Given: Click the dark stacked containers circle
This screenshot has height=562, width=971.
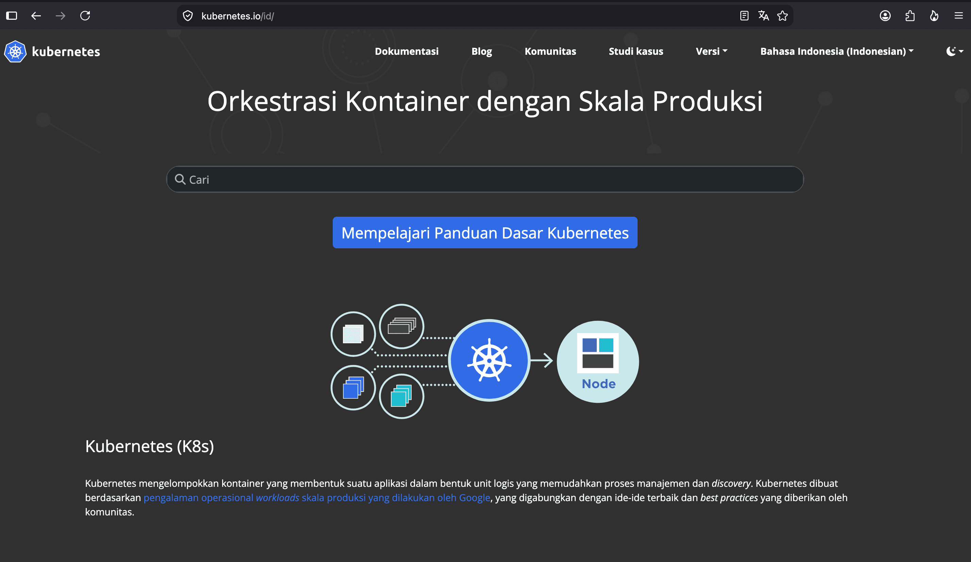Looking at the screenshot, I should coord(401,326).
